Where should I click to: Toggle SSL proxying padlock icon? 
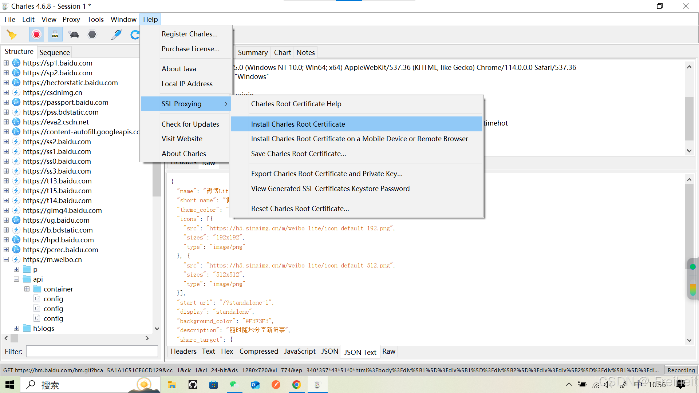coord(55,35)
